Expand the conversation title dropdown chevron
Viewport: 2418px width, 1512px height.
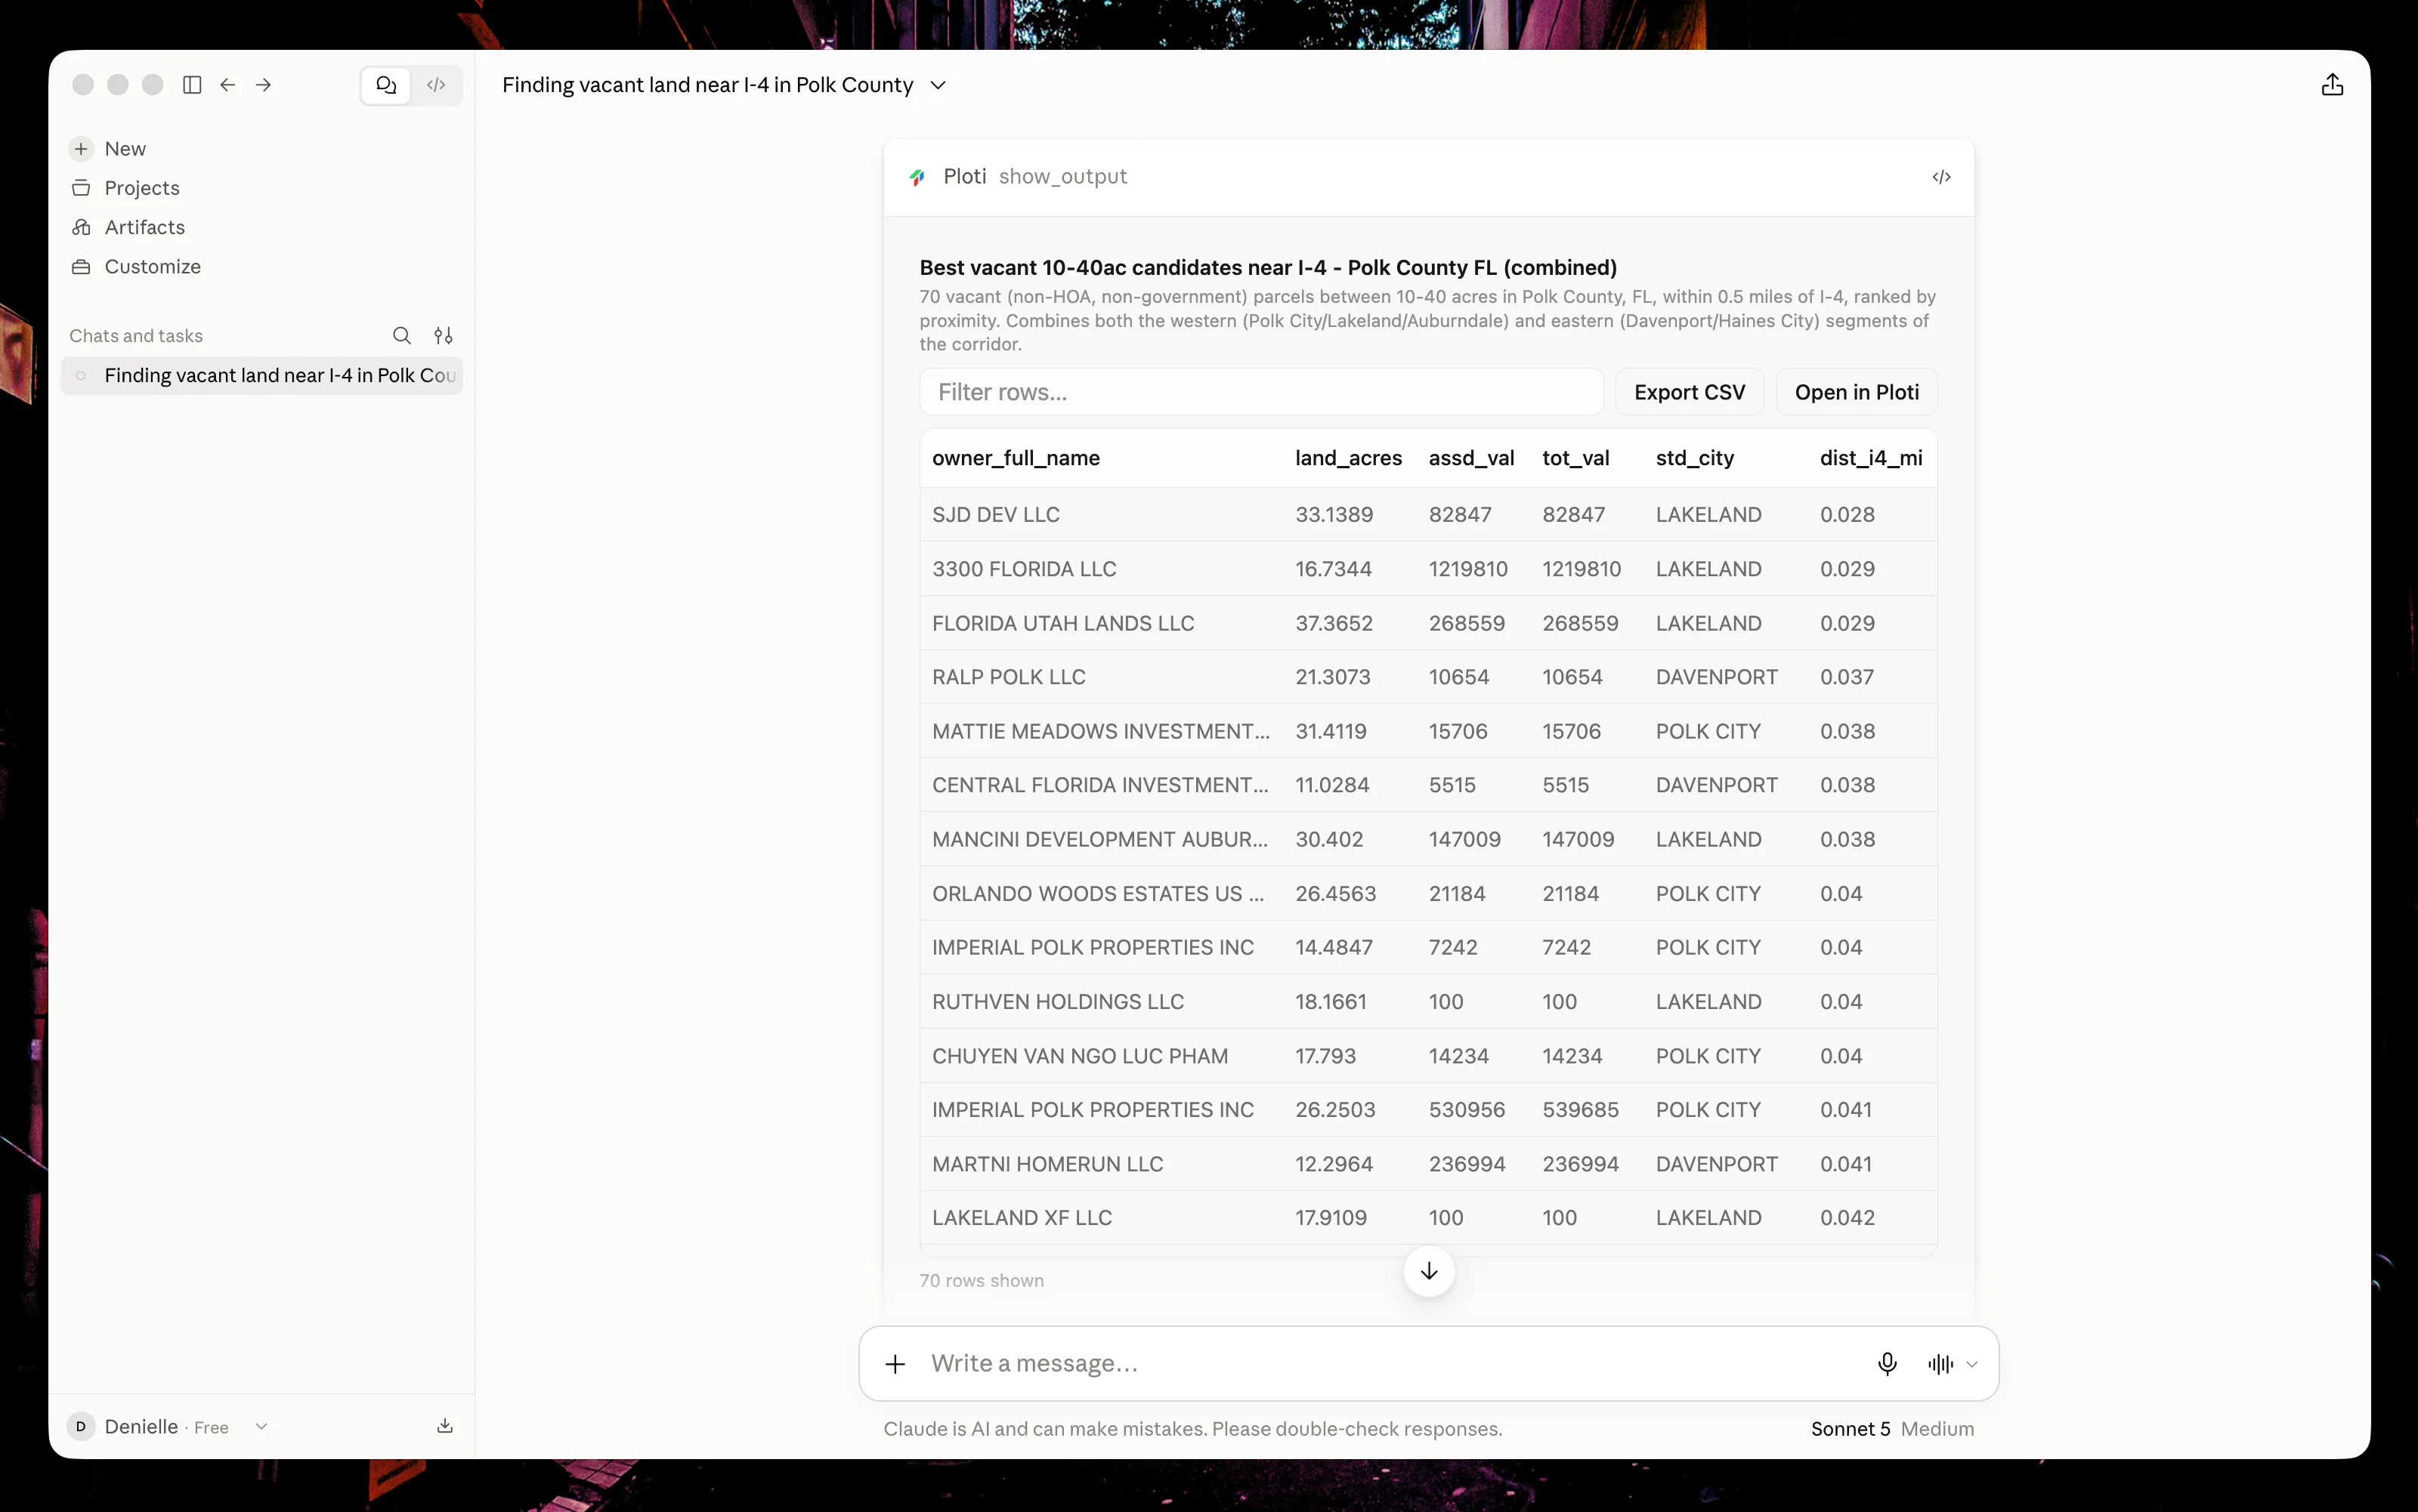click(x=938, y=85)
